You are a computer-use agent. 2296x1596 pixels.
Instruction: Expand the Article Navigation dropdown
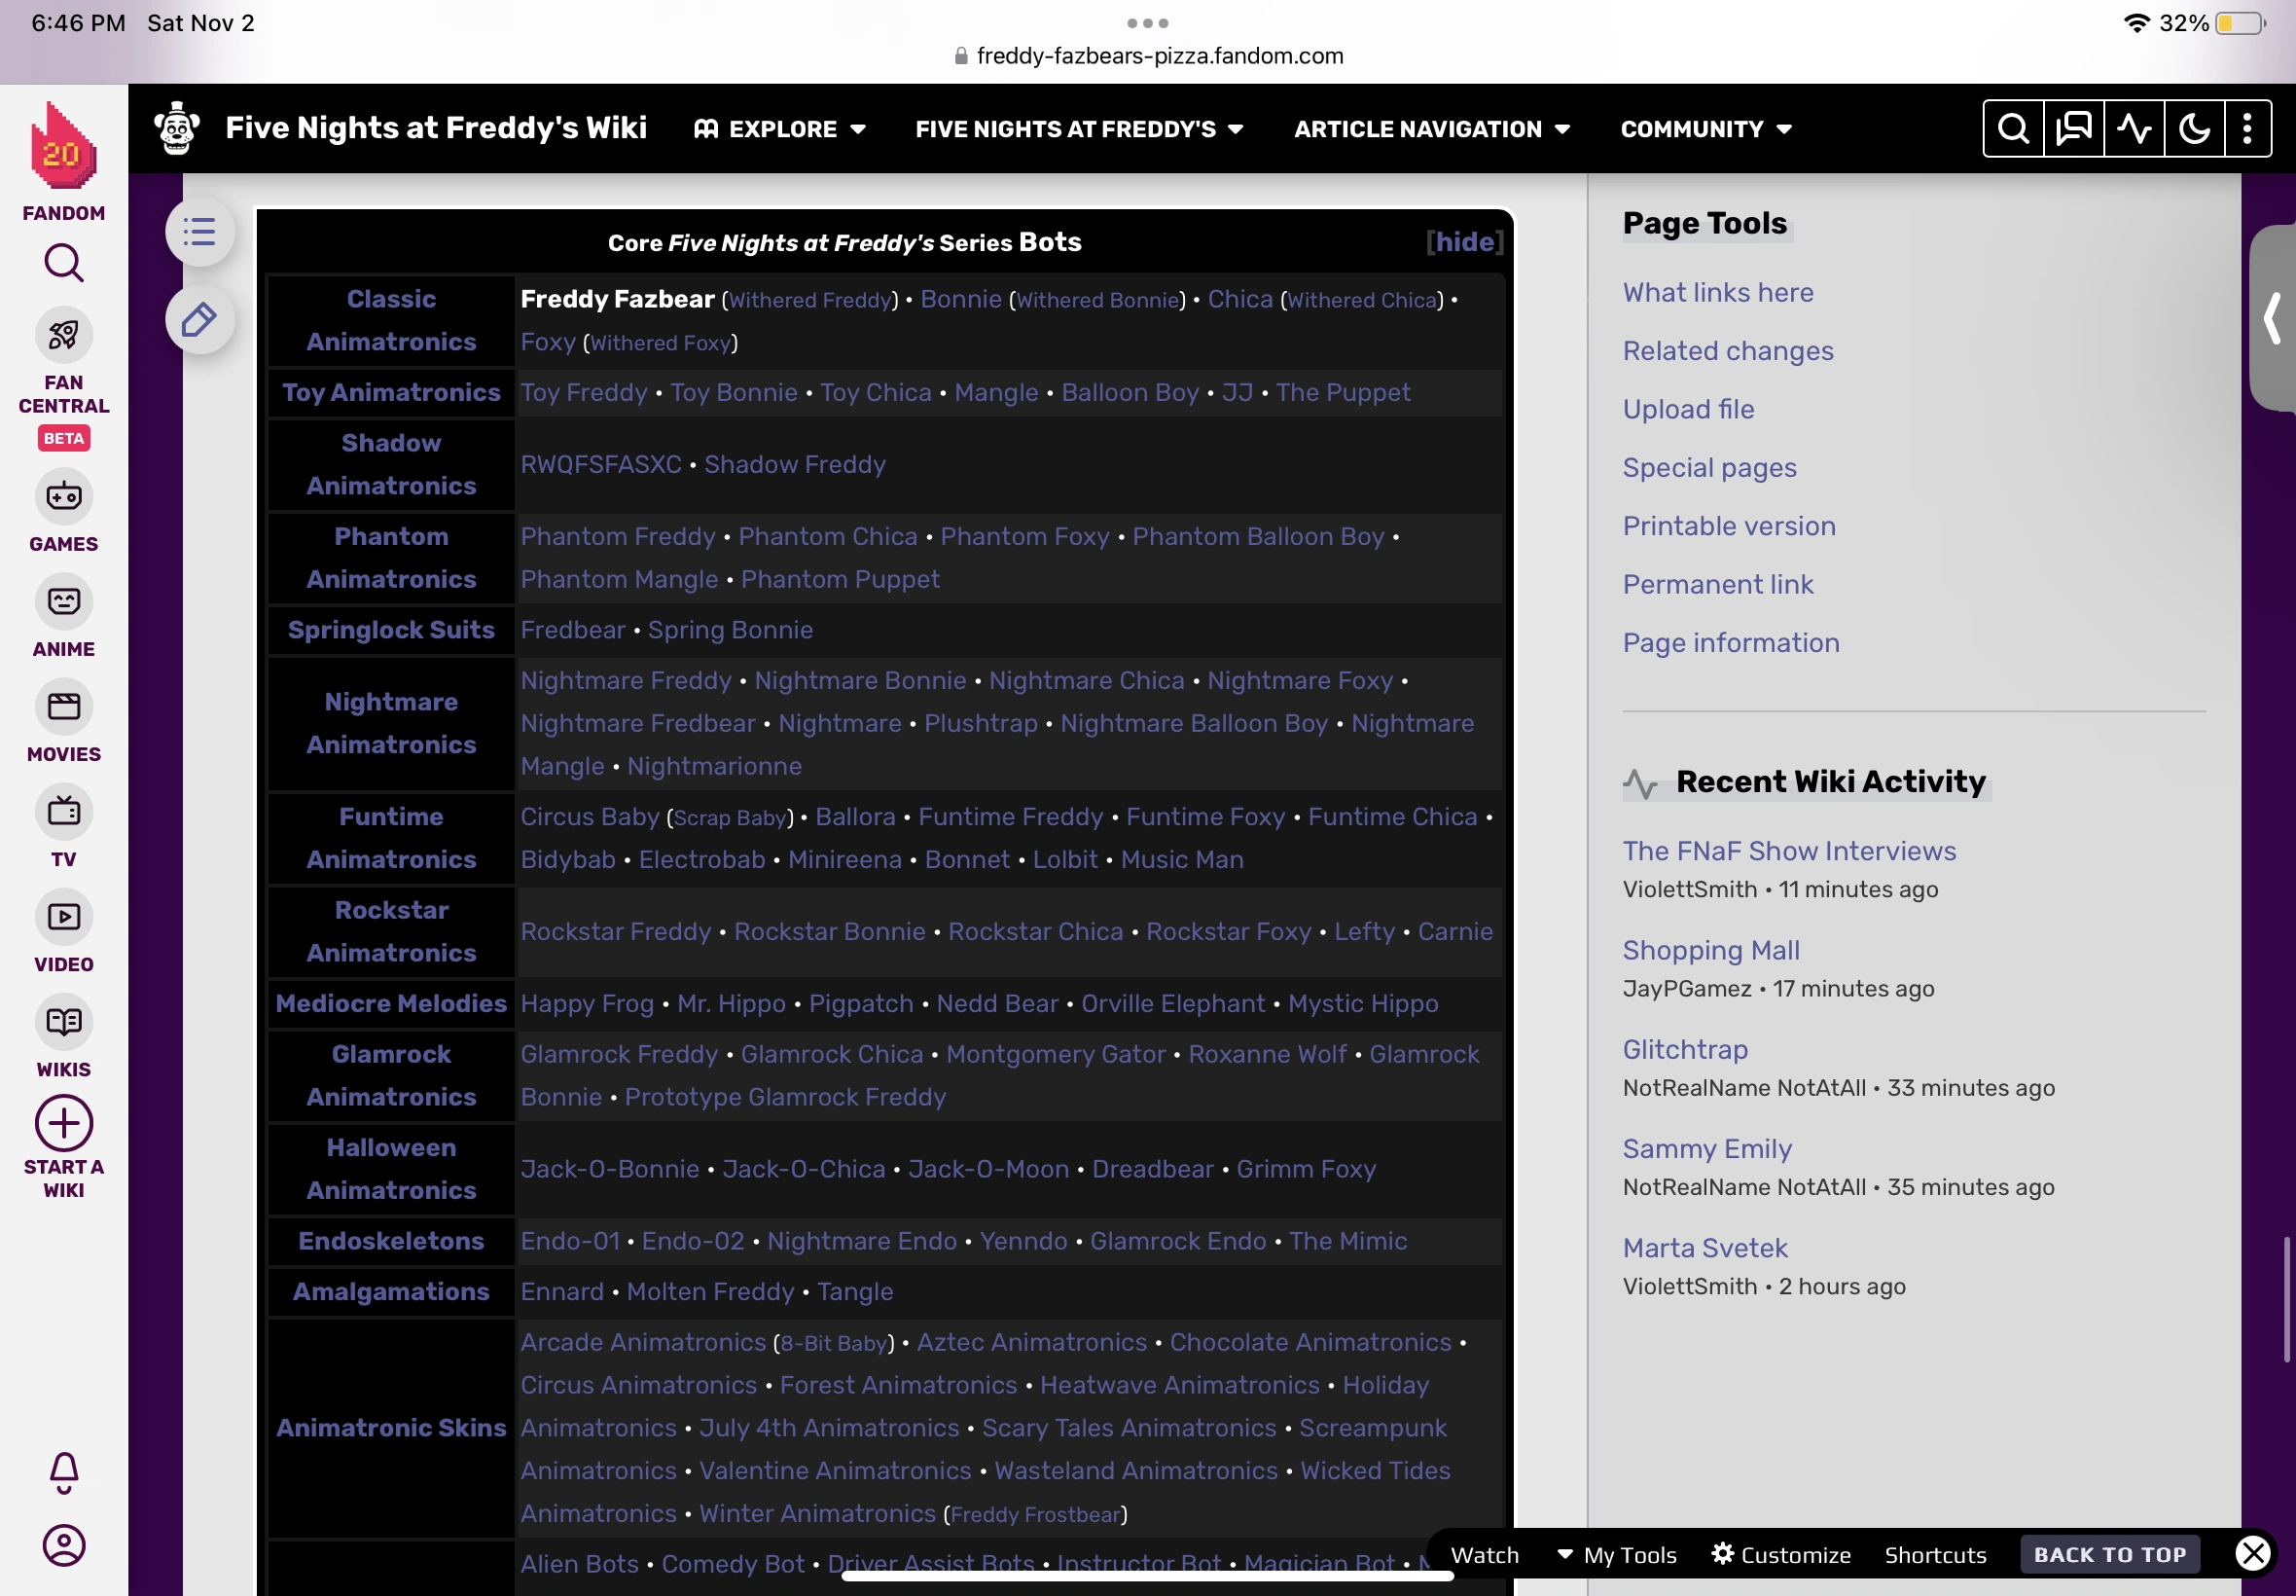click(x=1432, y=129)
